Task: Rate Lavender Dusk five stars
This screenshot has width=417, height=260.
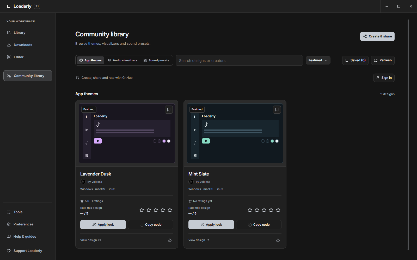Action: click(x=170, y=210)
